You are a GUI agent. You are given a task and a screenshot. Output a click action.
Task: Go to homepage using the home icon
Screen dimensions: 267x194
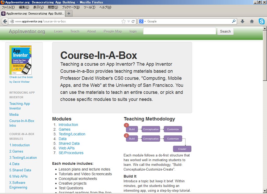(x=252, y=21)
